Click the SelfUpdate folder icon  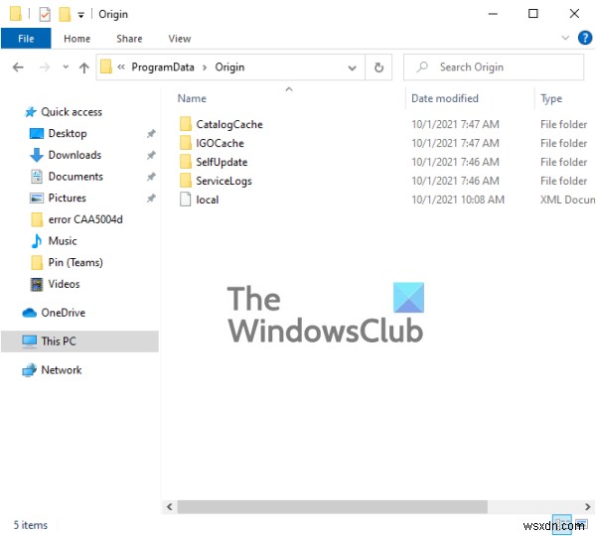[186, 162]
